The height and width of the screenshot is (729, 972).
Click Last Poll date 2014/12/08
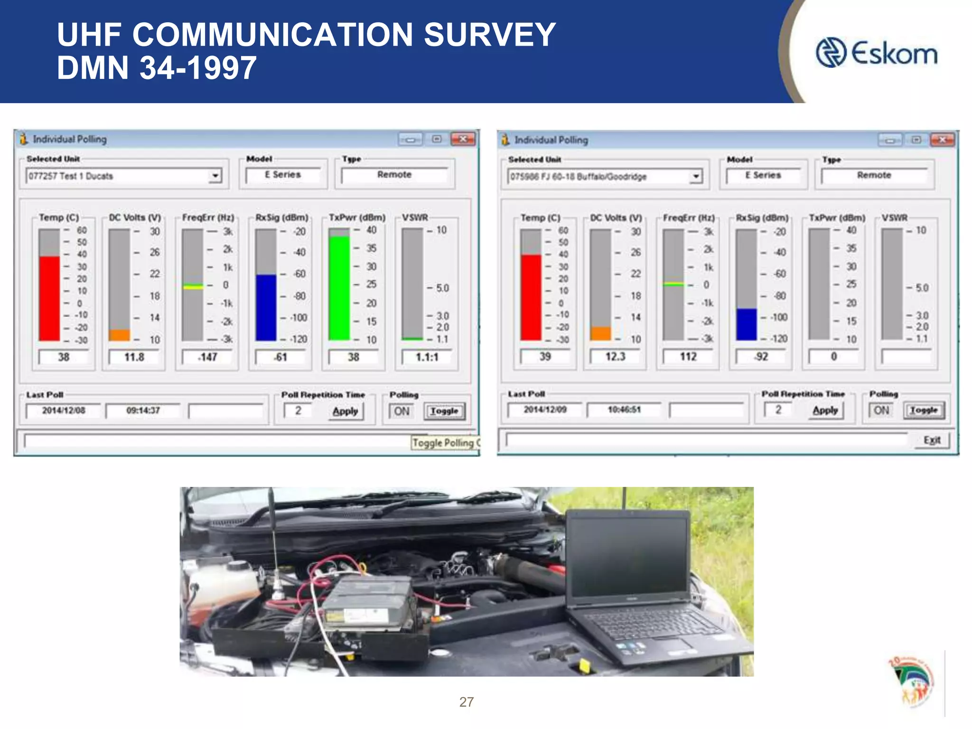tap(64, 411)
